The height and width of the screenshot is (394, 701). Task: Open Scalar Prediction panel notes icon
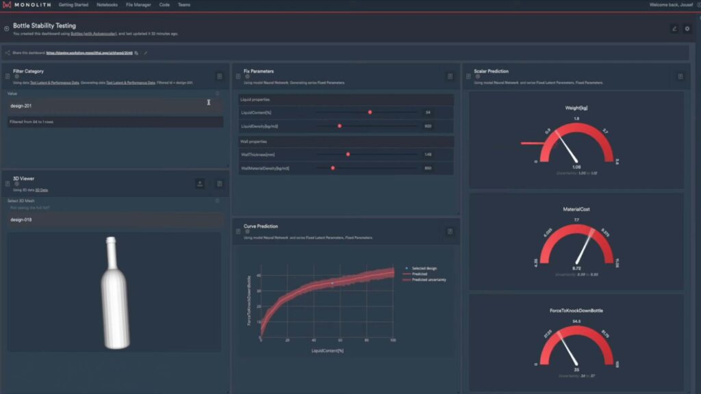(x=680, y=77)
